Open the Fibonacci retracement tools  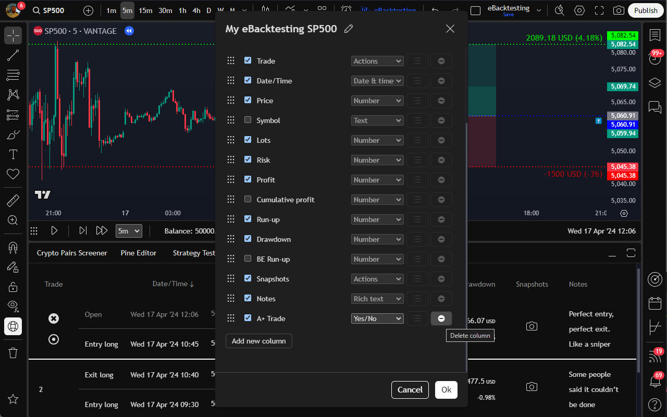(x=13, y=75)
